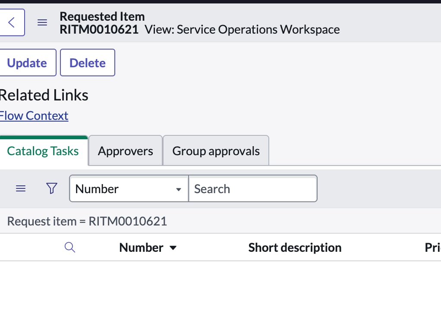Viewport: 441px width, 313px height.
Task: Open the Group approvals tab
Action: pos(216,151)
